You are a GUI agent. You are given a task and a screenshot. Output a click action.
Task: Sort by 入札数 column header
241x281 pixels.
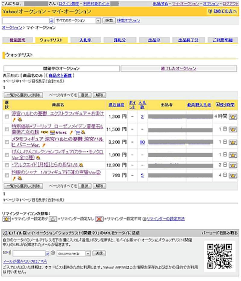142,105
